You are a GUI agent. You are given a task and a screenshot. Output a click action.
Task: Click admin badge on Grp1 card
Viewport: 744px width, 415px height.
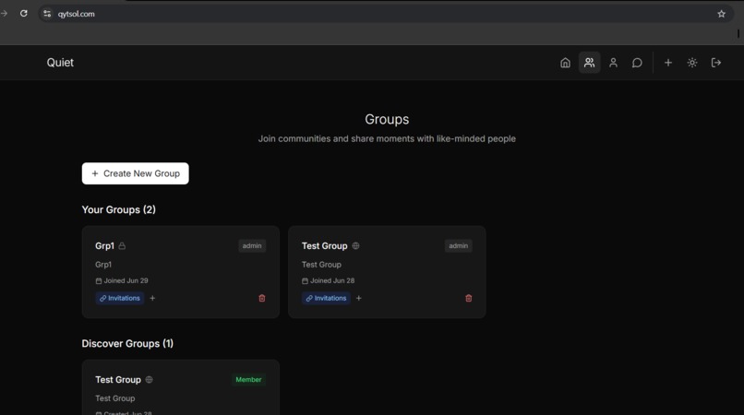click(x=252, y=245)
